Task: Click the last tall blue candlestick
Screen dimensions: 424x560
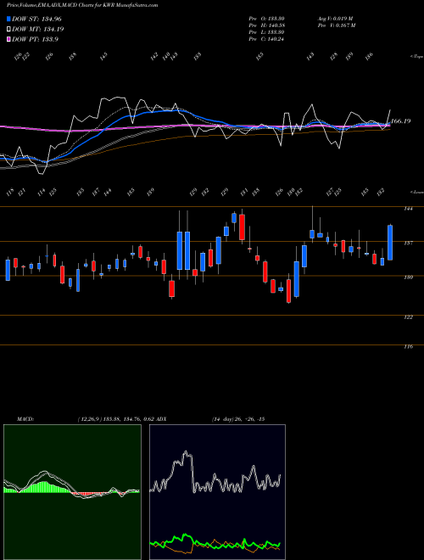Action: (390, 243)
